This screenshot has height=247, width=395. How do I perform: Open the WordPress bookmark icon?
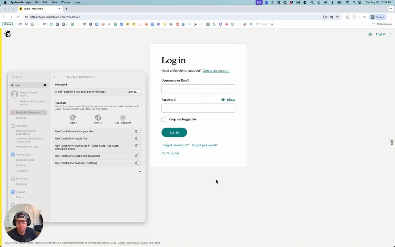tap(85, 24)
